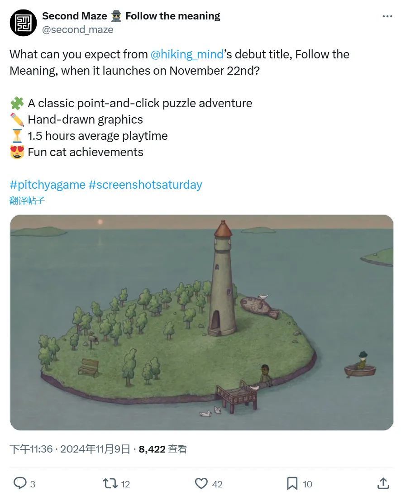Open the three-dot more options menu
The height and width of the screenshot is (496, 401).
[x=387, y=16]
